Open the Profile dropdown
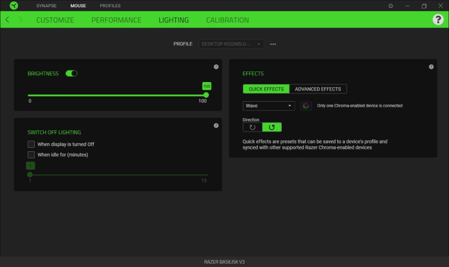The image size is (449, 267). 231,44
